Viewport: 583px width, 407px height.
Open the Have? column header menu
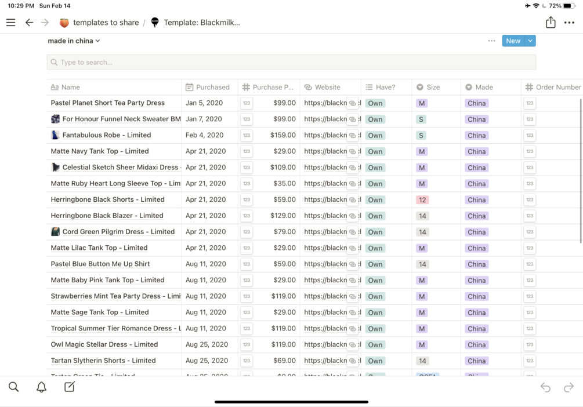click(x=385, y=87)
